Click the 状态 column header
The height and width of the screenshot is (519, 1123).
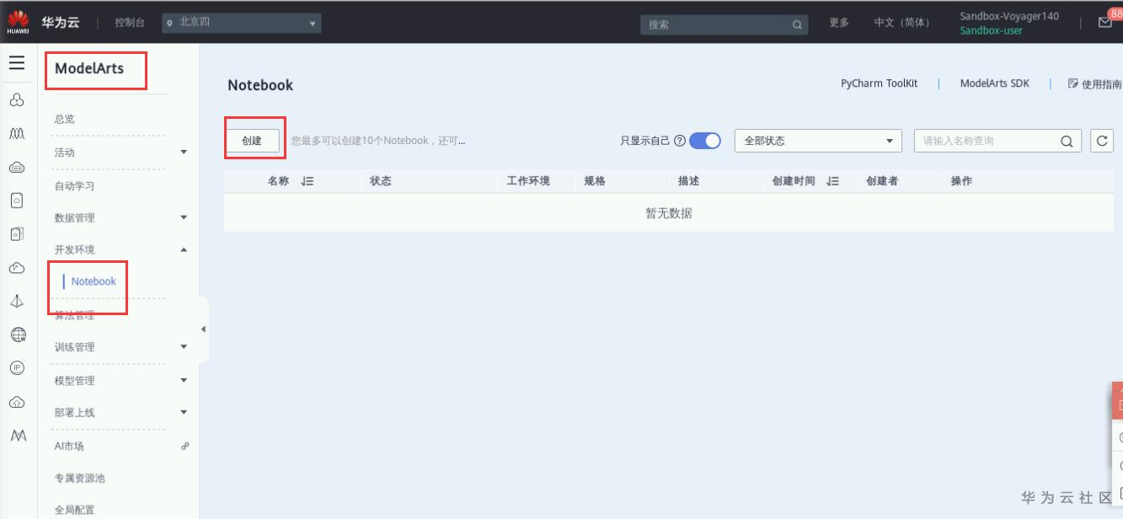[x=380, y=181]
